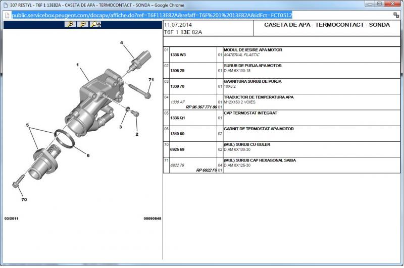Select part number 1340 60
404x268 pixels.
[177, 134]
